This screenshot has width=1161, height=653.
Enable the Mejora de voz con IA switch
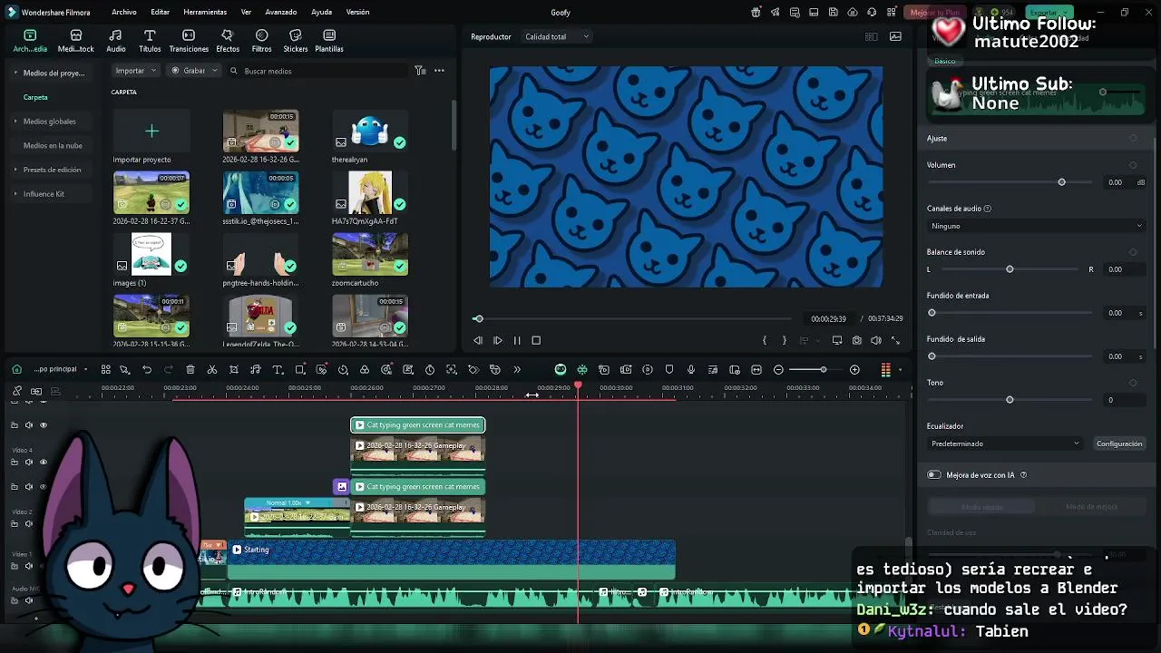click(x=934, y=474)
